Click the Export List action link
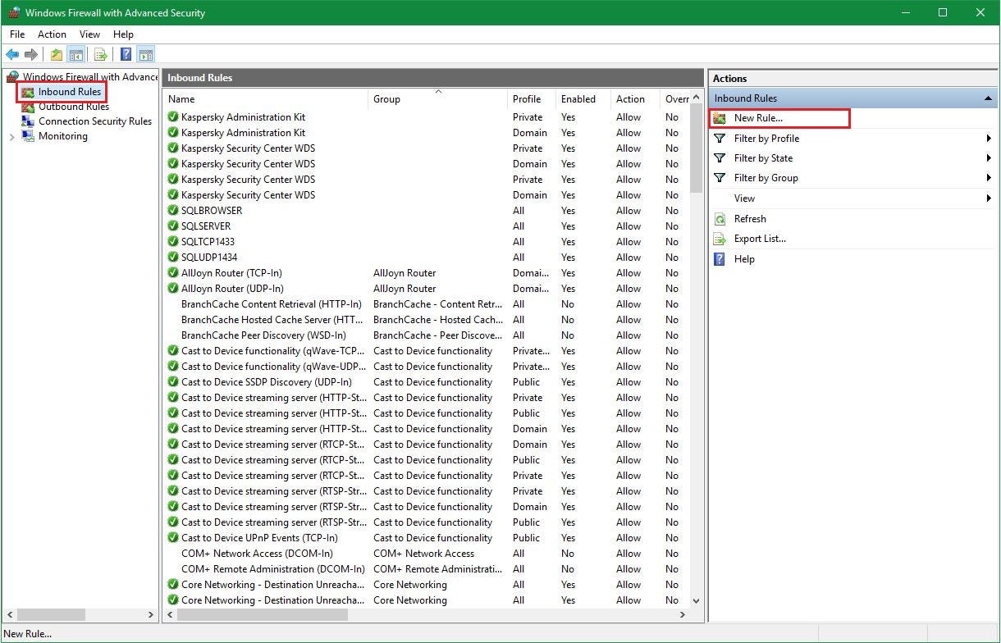 coord(760,239)
